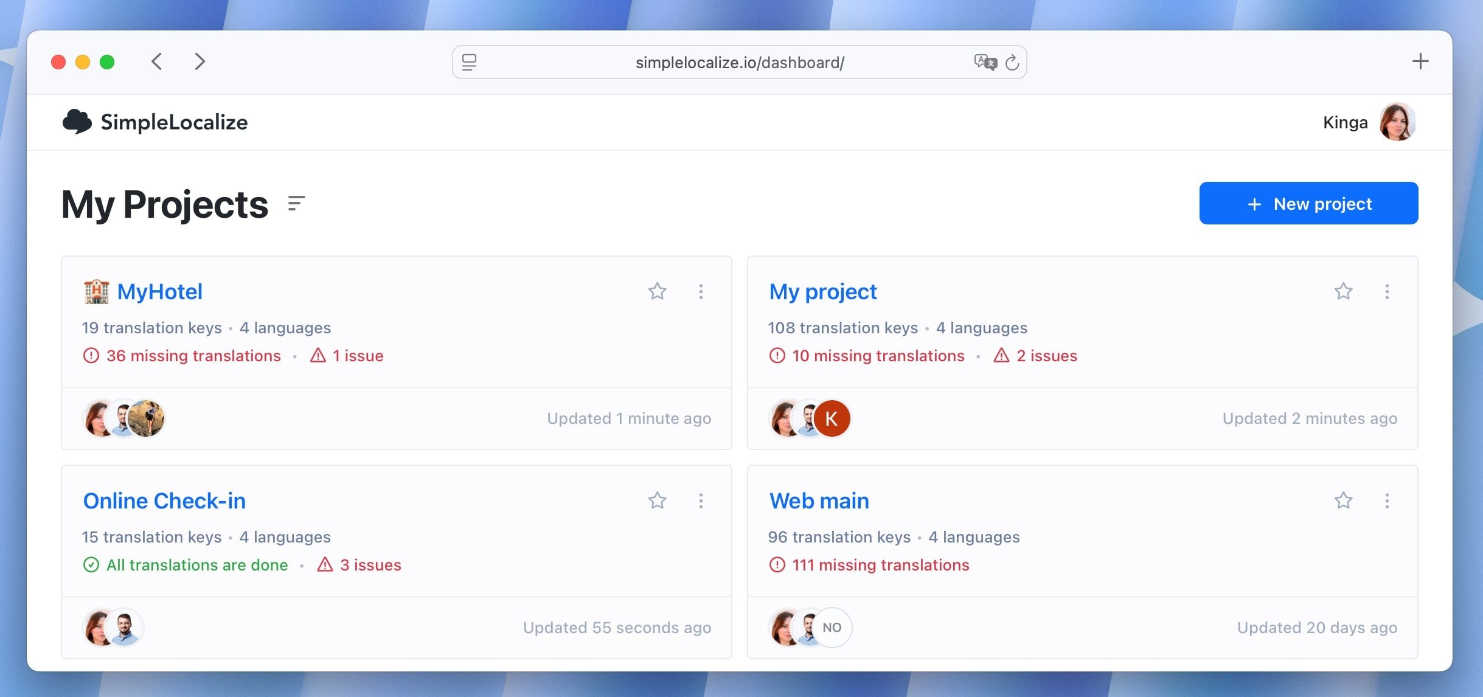
Task: Open the sort options next to My Projects
Action: point(296,203)
